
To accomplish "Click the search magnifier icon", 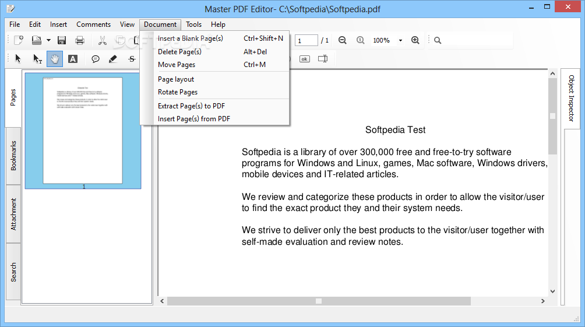I will tap(438, 40).
